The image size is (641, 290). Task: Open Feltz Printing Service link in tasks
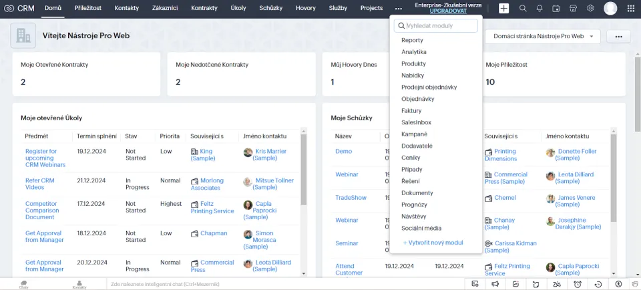[212, 207]
